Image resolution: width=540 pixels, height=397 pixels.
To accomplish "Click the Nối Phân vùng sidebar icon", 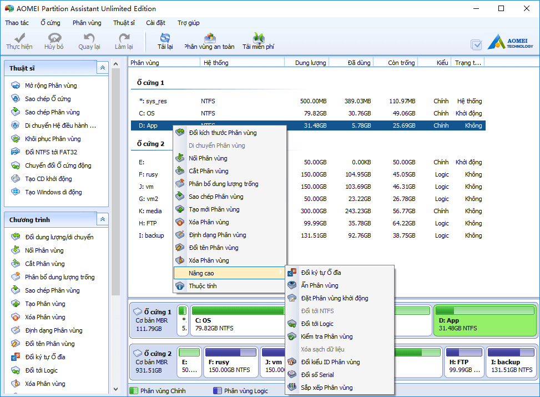I will [x=16, y=250].
